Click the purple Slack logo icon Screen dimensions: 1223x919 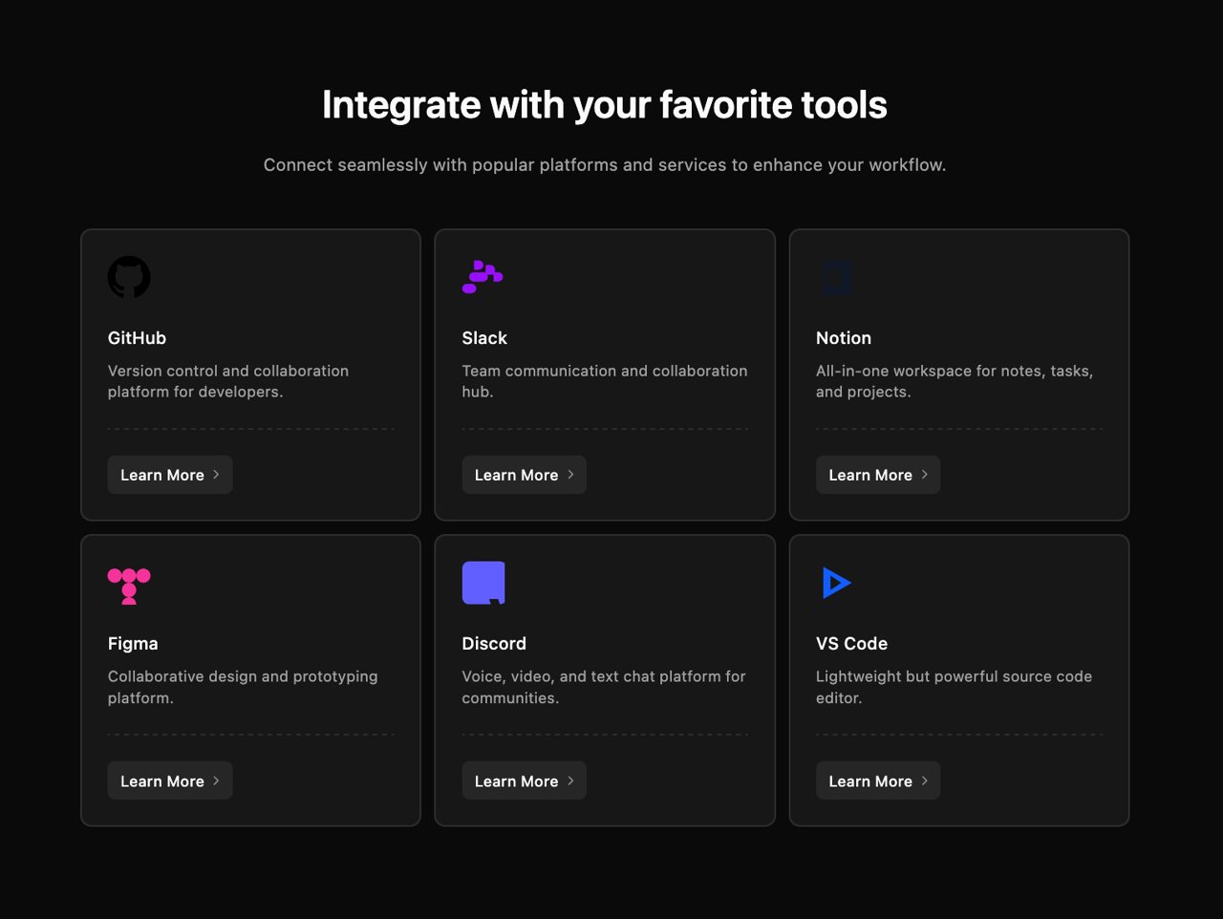(x=483, y=277)
